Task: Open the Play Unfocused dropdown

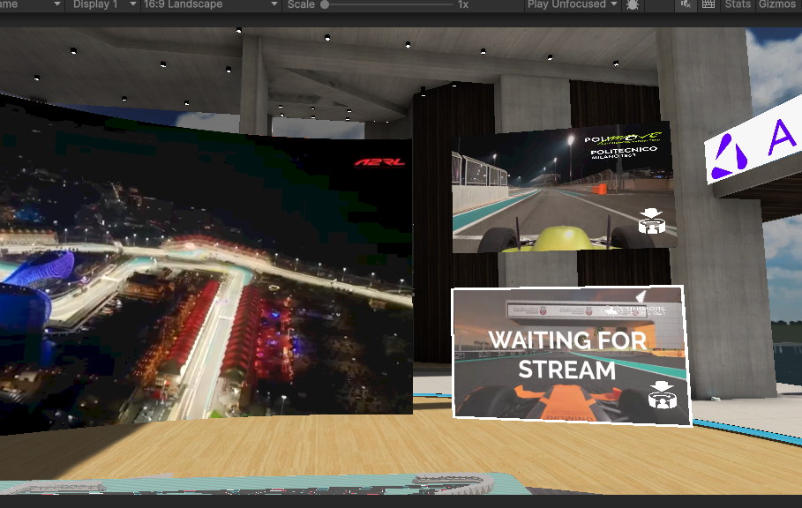Action: pos(573,4)
